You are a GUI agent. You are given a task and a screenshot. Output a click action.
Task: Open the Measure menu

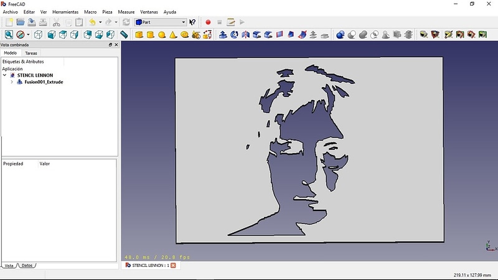126,12
